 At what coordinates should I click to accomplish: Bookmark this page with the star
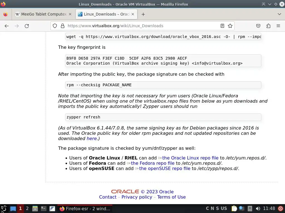(x=230, y=26)
